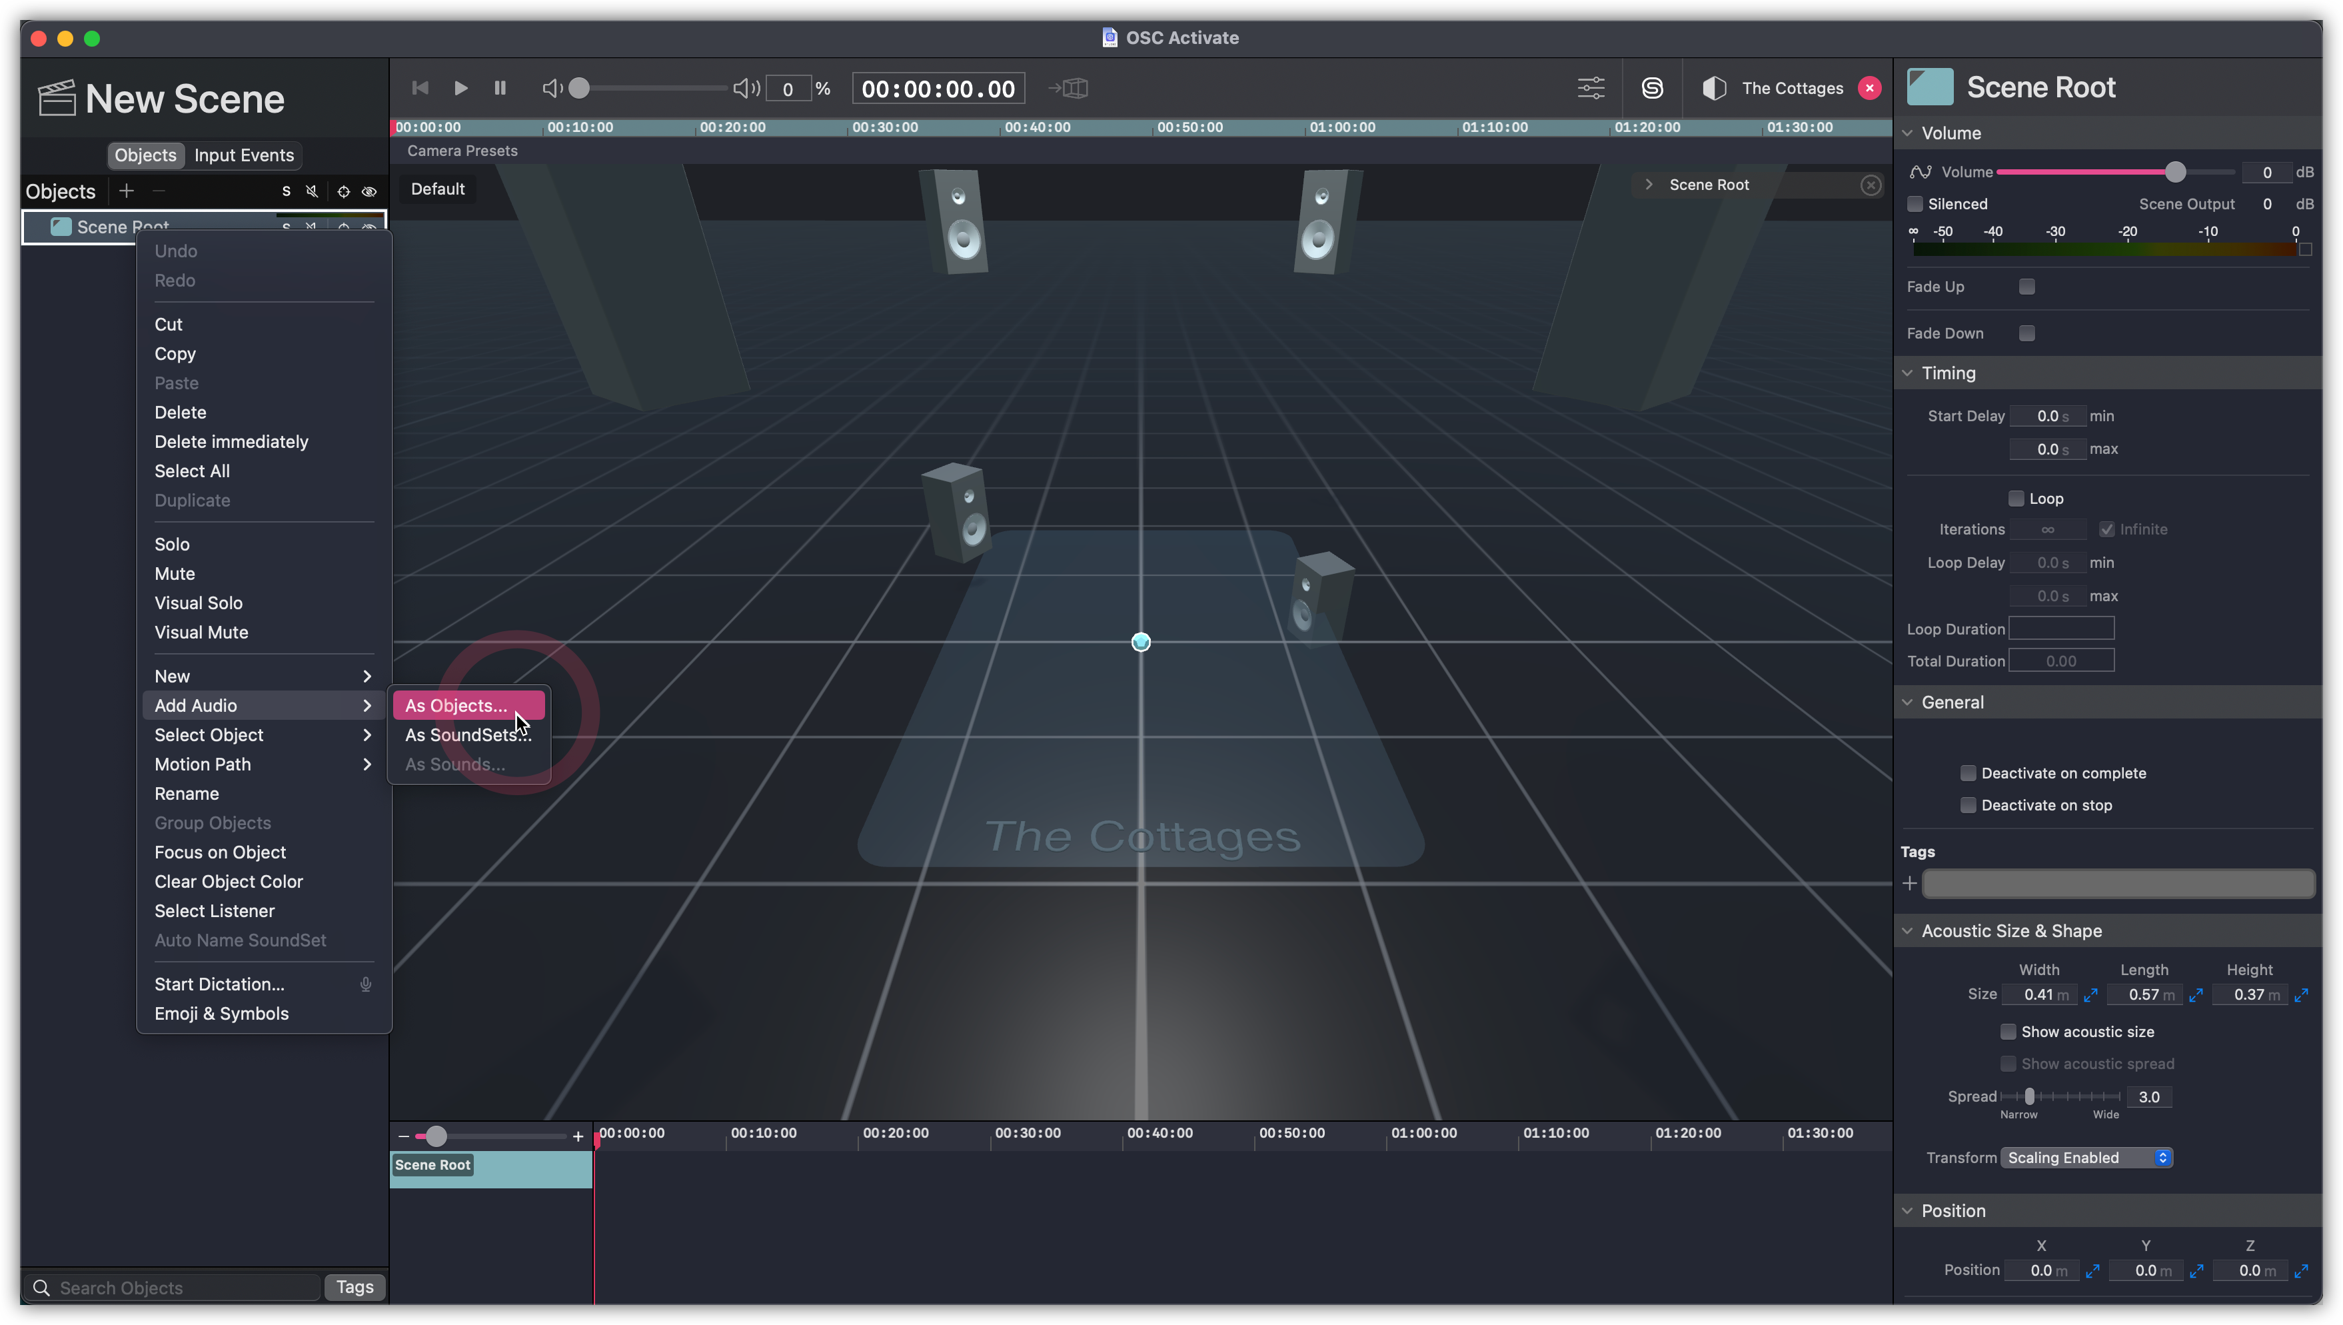Click the Scene Root color icon in inspector
This screenshot has width=2343, height=1325.
pos(1930,87)
